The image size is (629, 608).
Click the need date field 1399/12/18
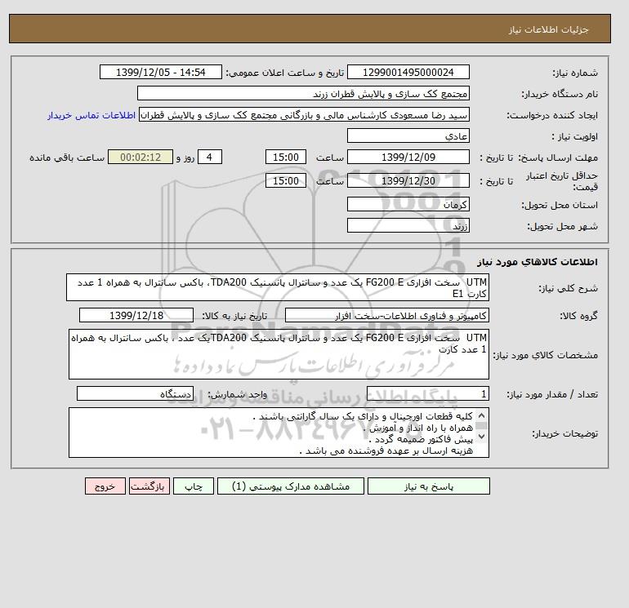pyautogui.click(x=136, y=315)
